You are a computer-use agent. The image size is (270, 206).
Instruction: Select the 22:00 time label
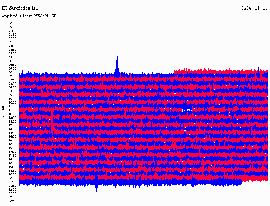point(12,190)
